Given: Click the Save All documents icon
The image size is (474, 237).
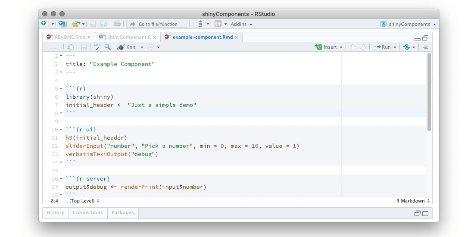Looking at the screenshot, I should pos(104,24).
